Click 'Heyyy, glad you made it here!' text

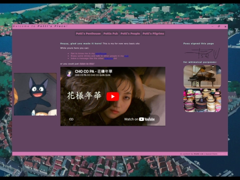81,44
